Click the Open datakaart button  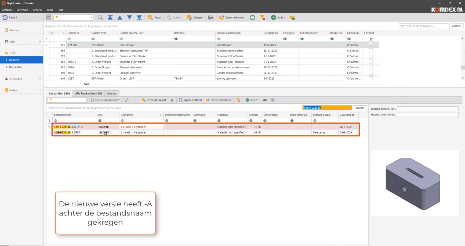pos(154,100)
